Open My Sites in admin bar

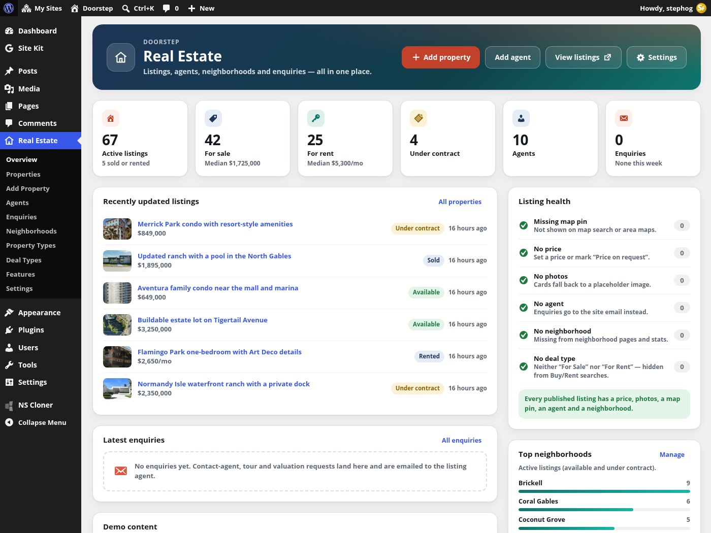point(42,8)
